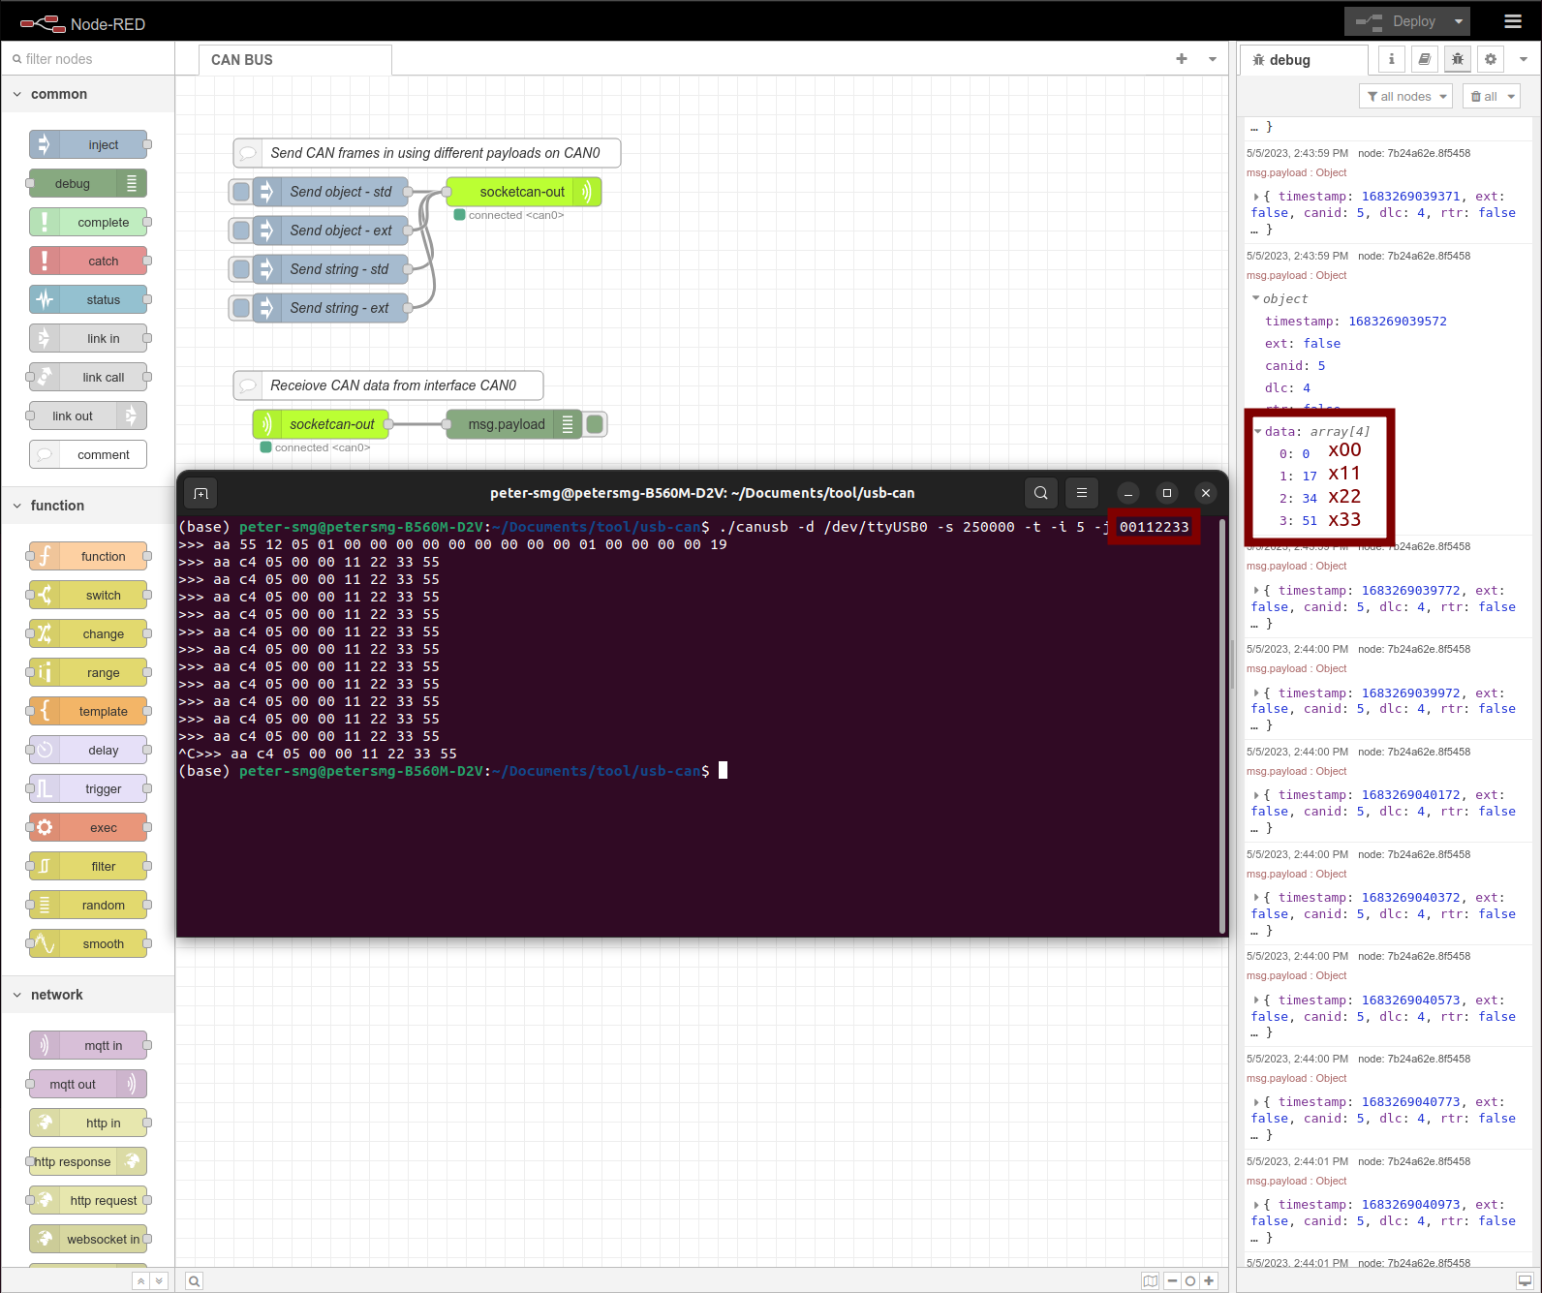This screenshot has width=1542, height=1293.
Task: Select the green socketcan-out node on top flow
Action: click(524, 192)
